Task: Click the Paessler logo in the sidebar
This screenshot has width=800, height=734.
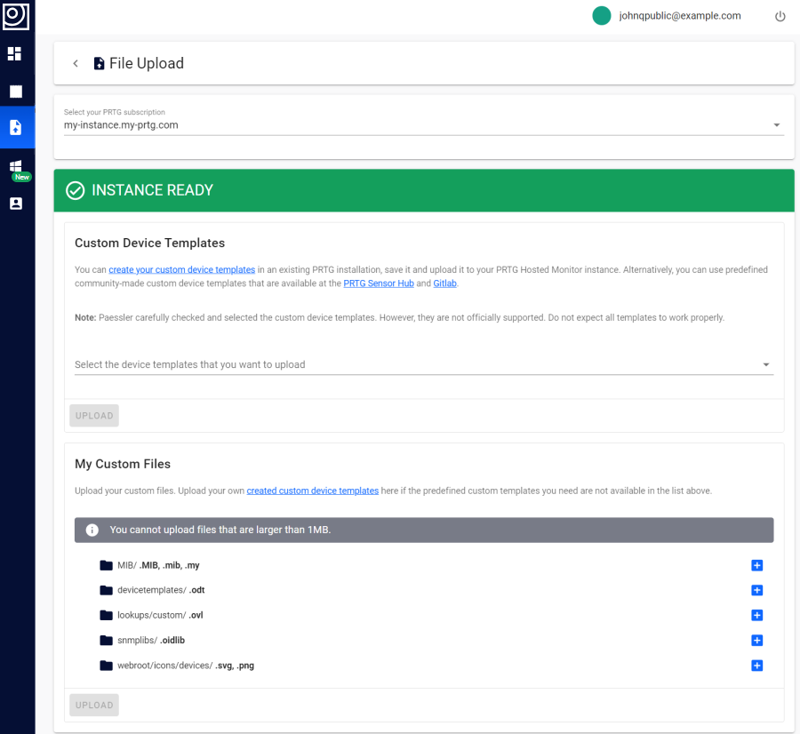Action: 16,16
